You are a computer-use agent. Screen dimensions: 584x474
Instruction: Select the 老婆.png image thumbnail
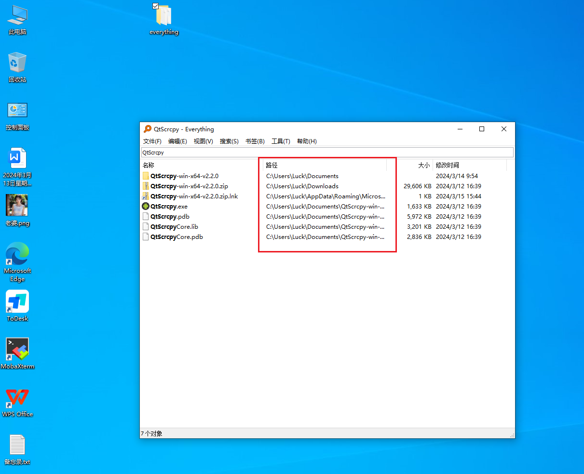tap(17, 206)
